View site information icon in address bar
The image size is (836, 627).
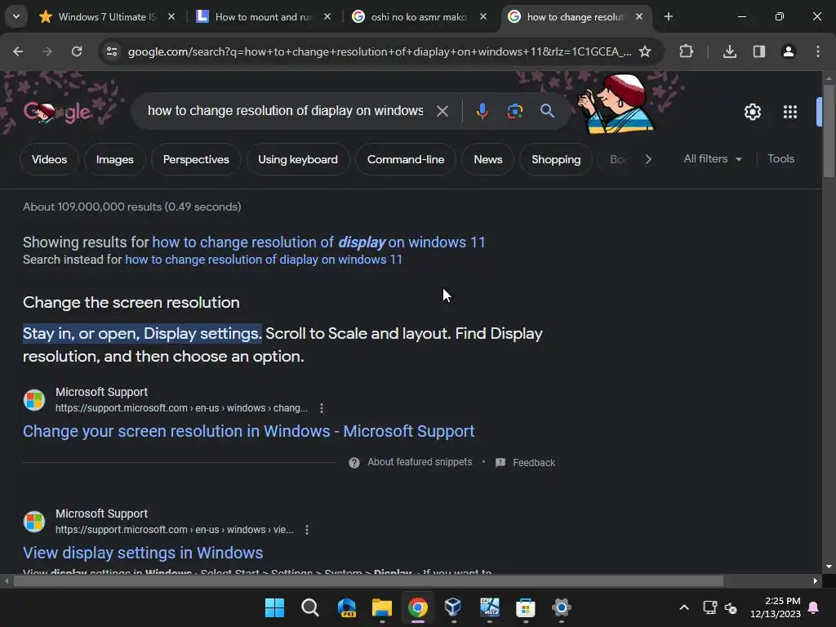(112, 51)
